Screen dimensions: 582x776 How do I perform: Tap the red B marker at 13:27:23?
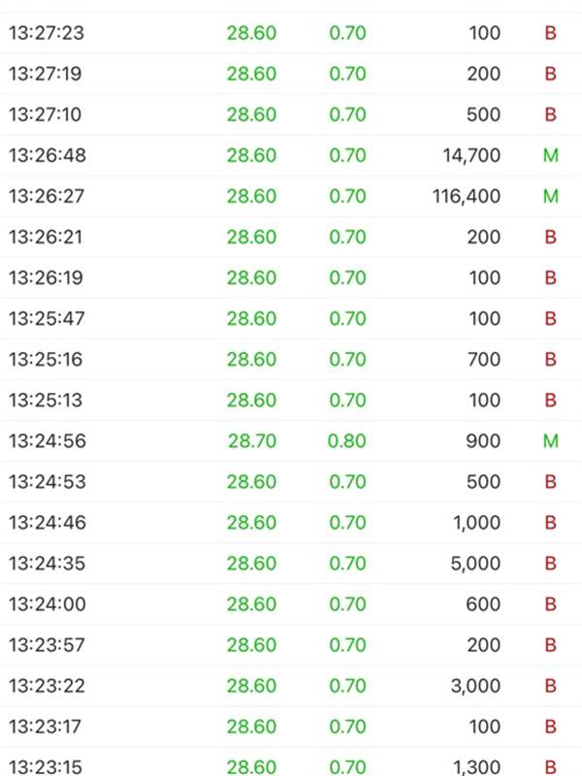pos(550,33)
